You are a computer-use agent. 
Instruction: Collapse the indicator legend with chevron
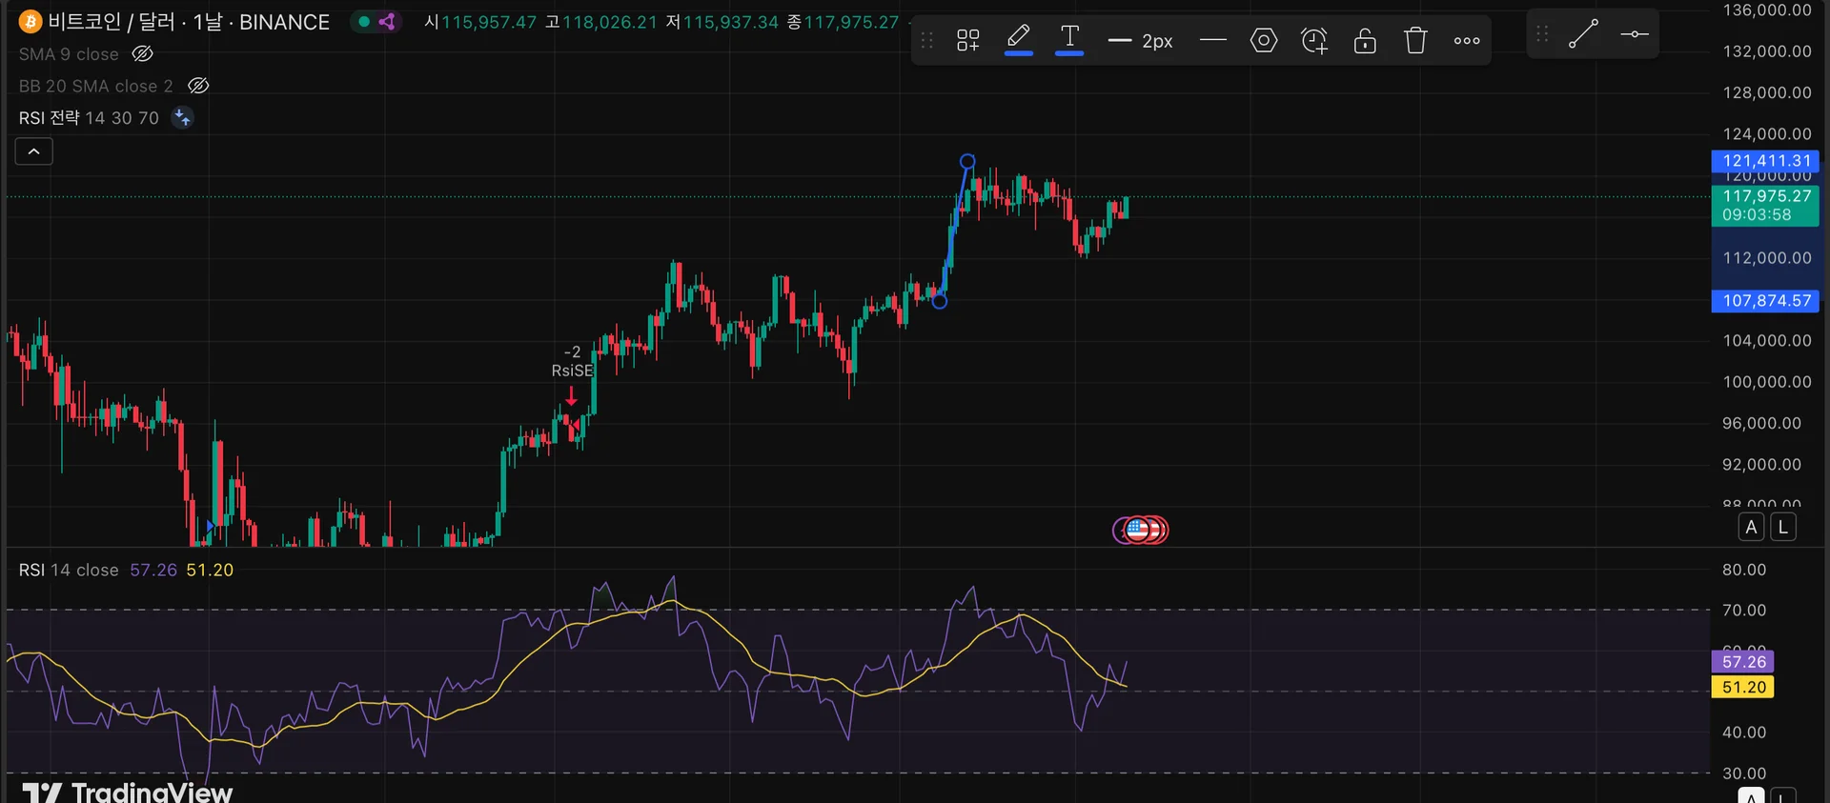[33, 151]
